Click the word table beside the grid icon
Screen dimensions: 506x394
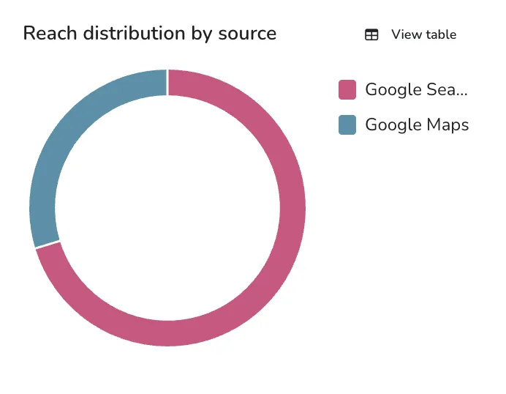tap(440, 34)
